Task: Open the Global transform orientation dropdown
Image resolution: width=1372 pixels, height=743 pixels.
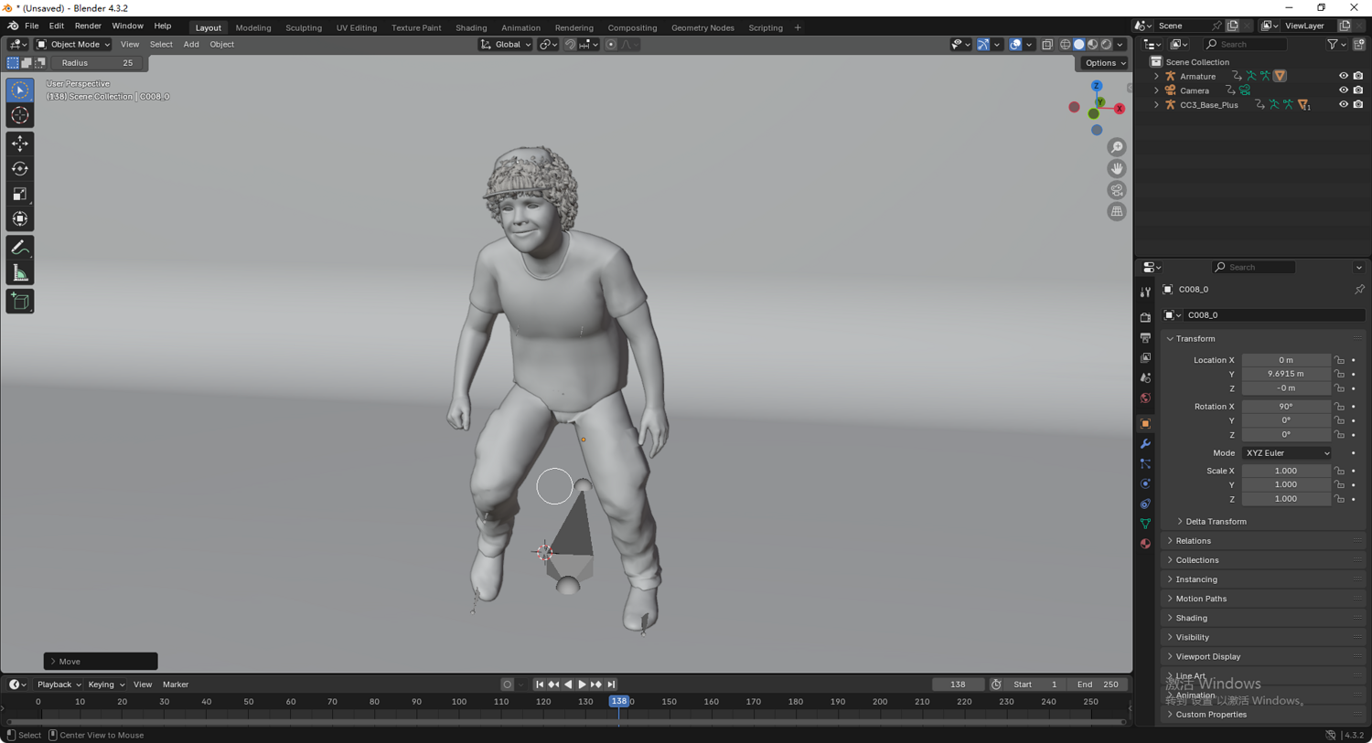Action: pos(506,44)
